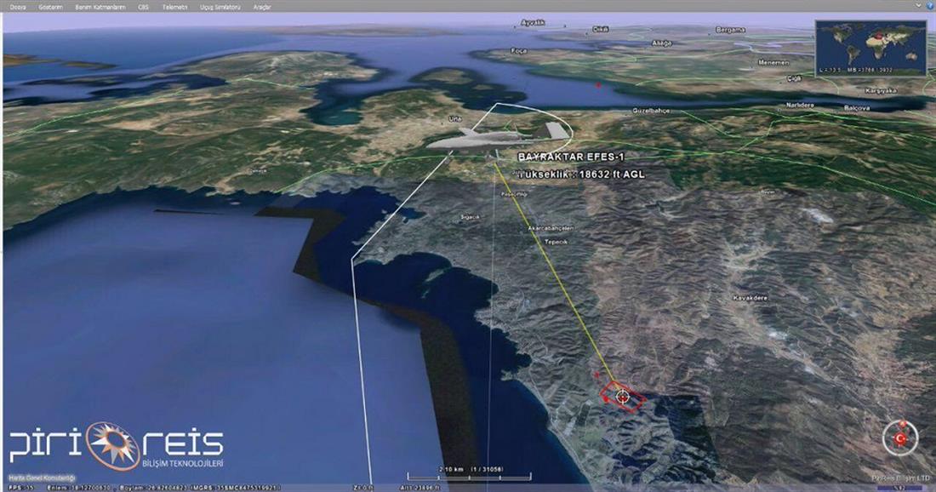Screen dimensions: 936x492
Task: Click the Piri Reis logo
Action: point(116,443)
